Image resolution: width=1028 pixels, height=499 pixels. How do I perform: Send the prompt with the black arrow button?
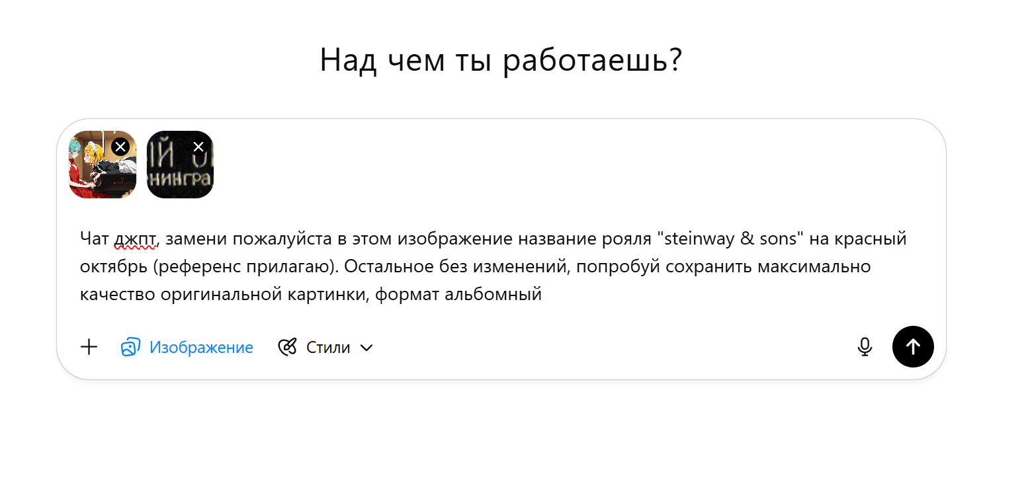913,347
